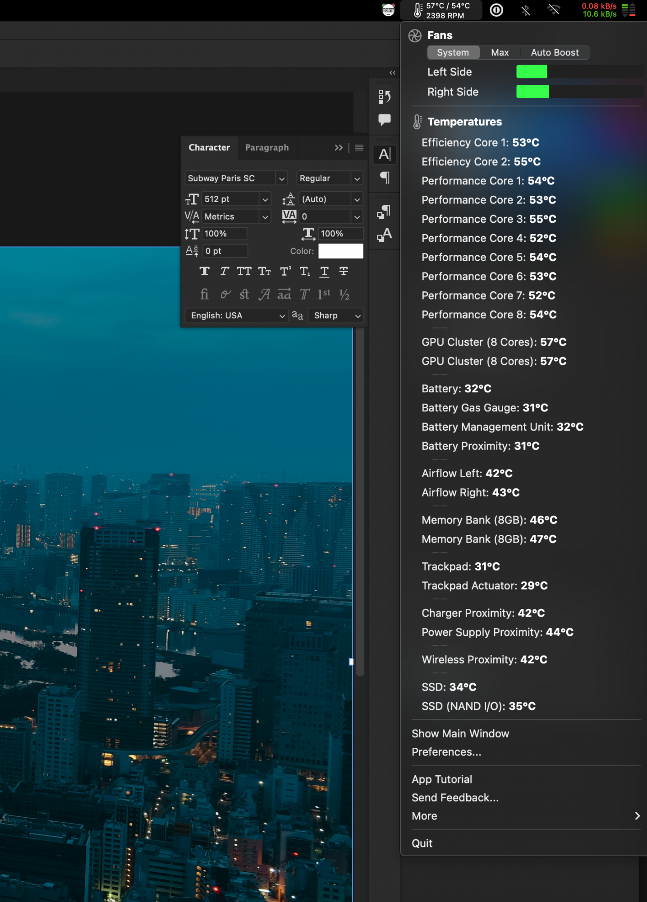Click the baseline shift 0 pt field

(x=225, y=251)
